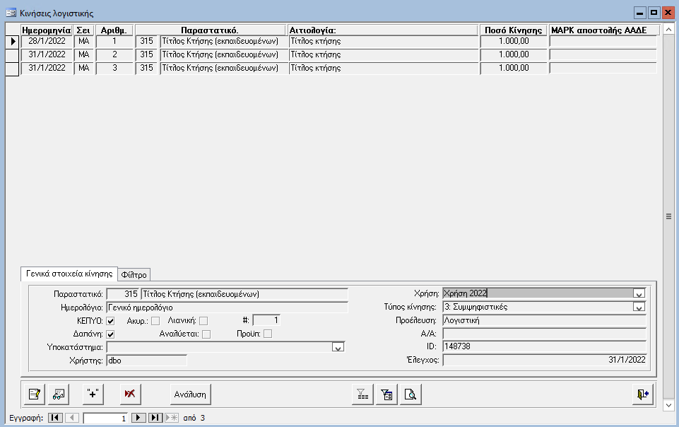679x427 pixels.
Task: Click the vertical scrollbar thumb grip
Action: click(668, 216)
